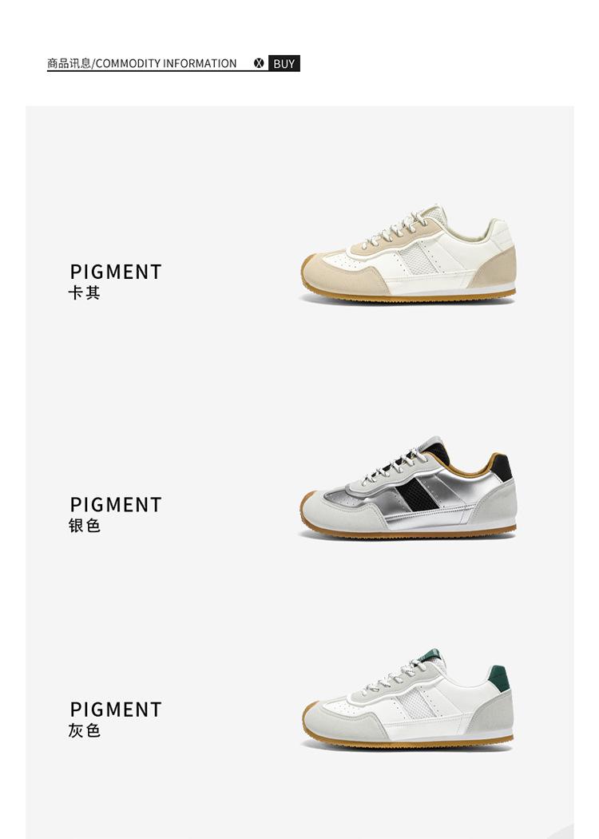599x839 pixels.
Task: Click the BUY black label
Action: pyautogui.click(x=284, y=63)
